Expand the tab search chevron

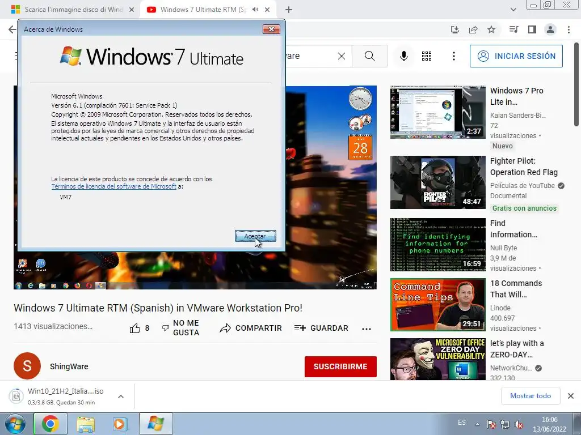pyautogui.click(x=513, y=10)
